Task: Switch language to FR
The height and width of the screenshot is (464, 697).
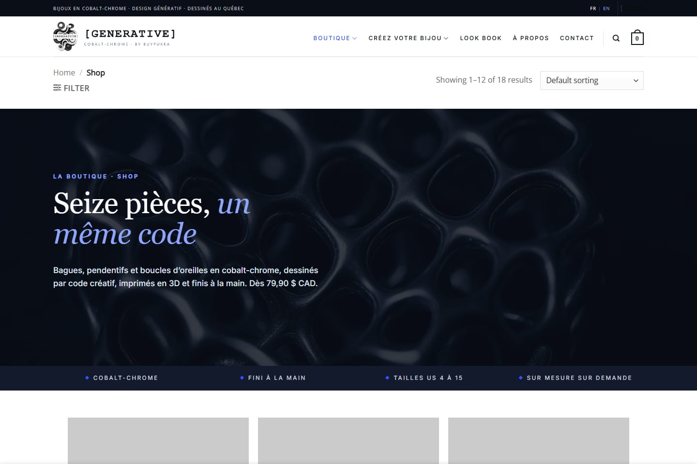Action: [x=593, y=9]
